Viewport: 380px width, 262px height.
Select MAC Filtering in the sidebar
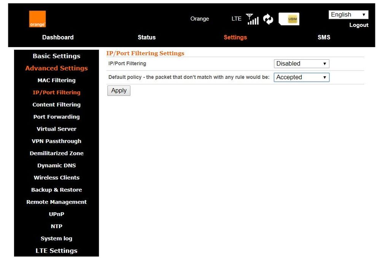(x=56, y=80)
